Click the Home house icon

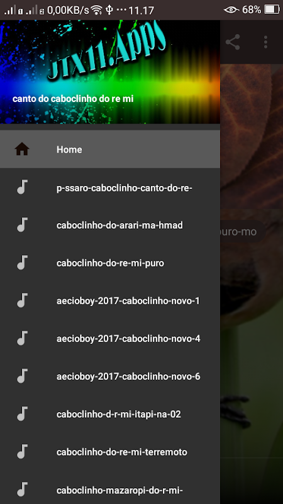click(x=22, y=149)
